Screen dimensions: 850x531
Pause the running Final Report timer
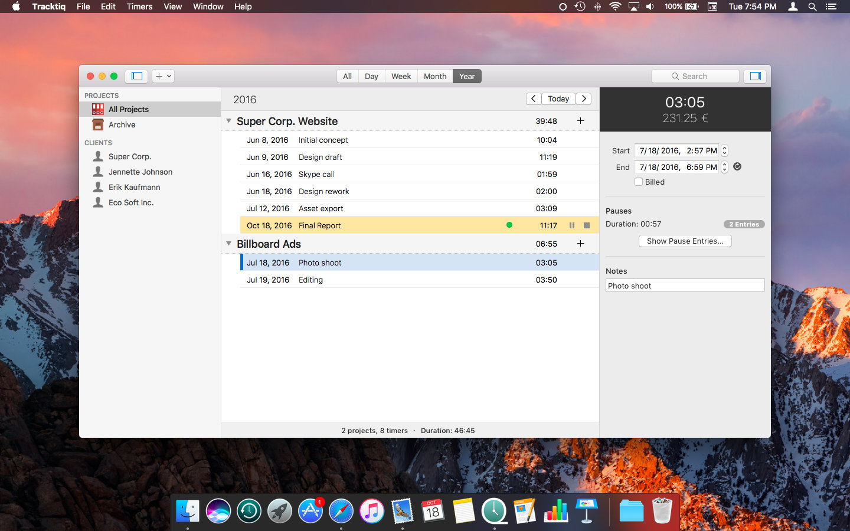tap(571, 225)
